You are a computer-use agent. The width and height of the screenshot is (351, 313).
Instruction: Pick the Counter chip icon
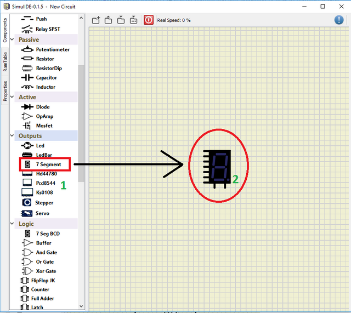point(25,289)
